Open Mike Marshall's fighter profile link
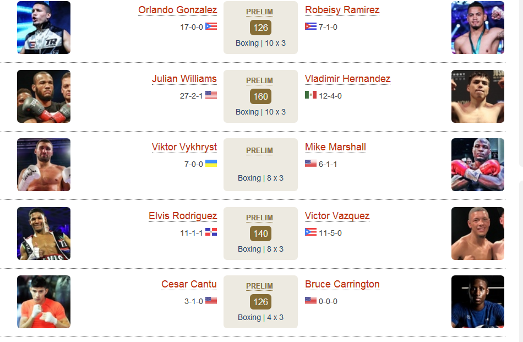This screenshot has width=523, height=342. (x=336, y=147)
